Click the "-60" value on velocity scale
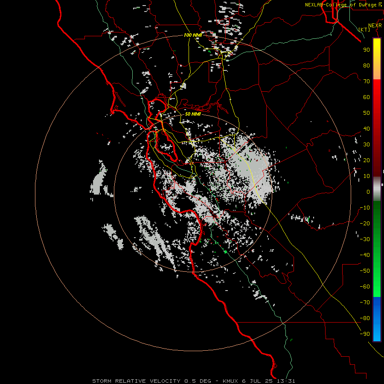 point(365,287)
